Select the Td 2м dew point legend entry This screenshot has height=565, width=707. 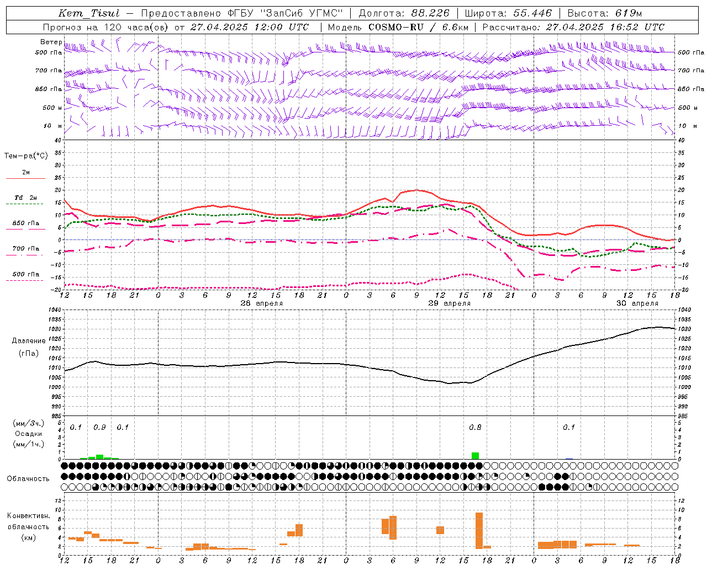pyautogui.click(x=25, y=198)
